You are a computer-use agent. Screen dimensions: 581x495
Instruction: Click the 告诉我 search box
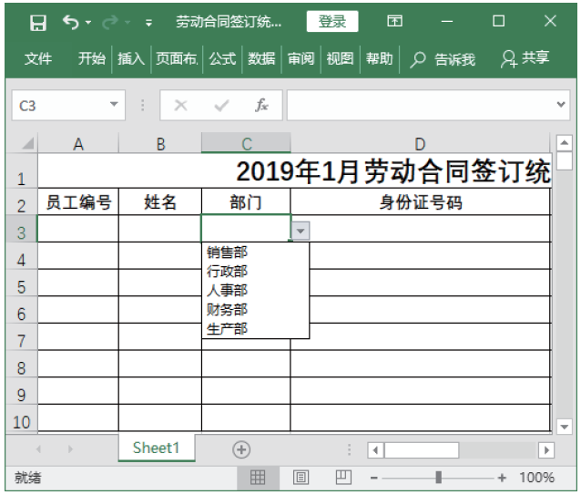click(443, 59)
